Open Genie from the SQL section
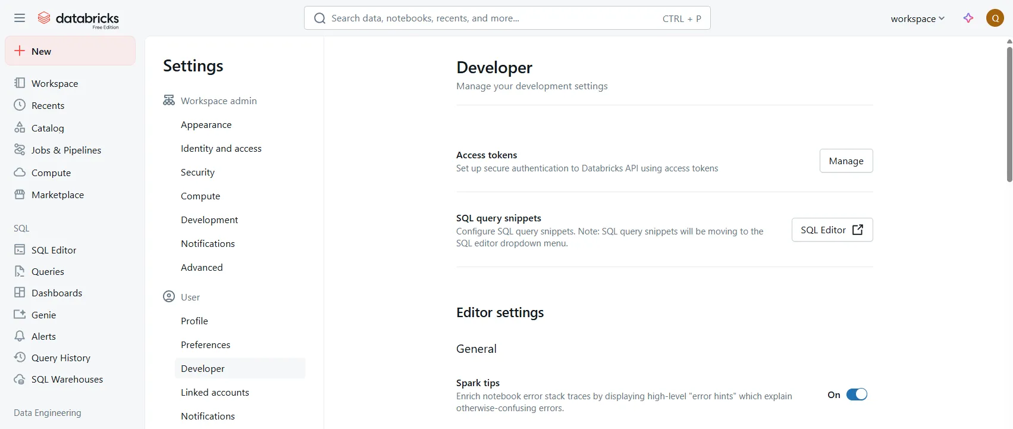This screenshot has width=1013, height=429. 43,315
